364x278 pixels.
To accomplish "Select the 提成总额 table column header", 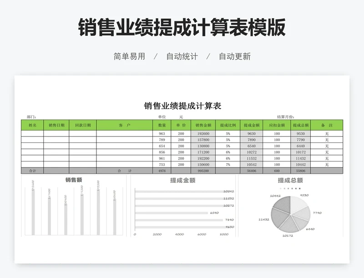I will coord(301,125).
